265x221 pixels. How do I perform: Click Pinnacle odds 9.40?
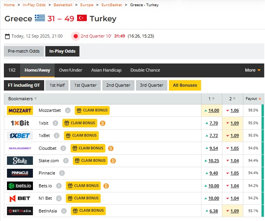(213, 173)
